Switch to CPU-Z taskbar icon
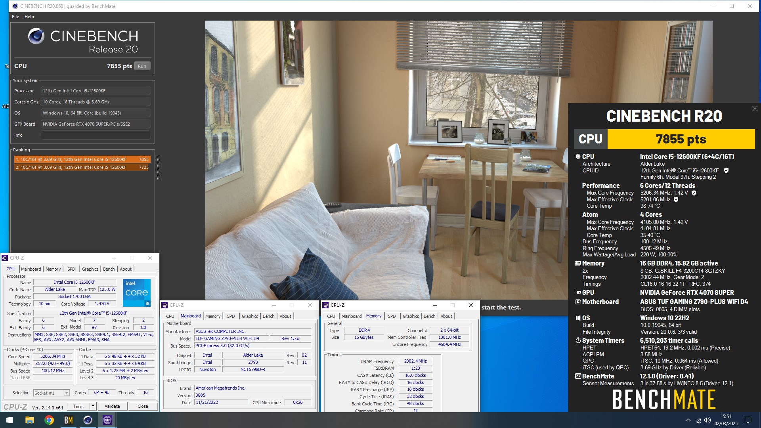The width and height of the screenshot is (761, 428). 107,420
